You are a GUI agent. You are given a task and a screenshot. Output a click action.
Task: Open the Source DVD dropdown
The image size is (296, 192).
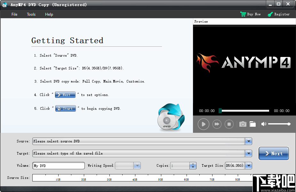point(249,141)
